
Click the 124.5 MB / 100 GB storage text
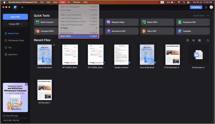[11, 120]
